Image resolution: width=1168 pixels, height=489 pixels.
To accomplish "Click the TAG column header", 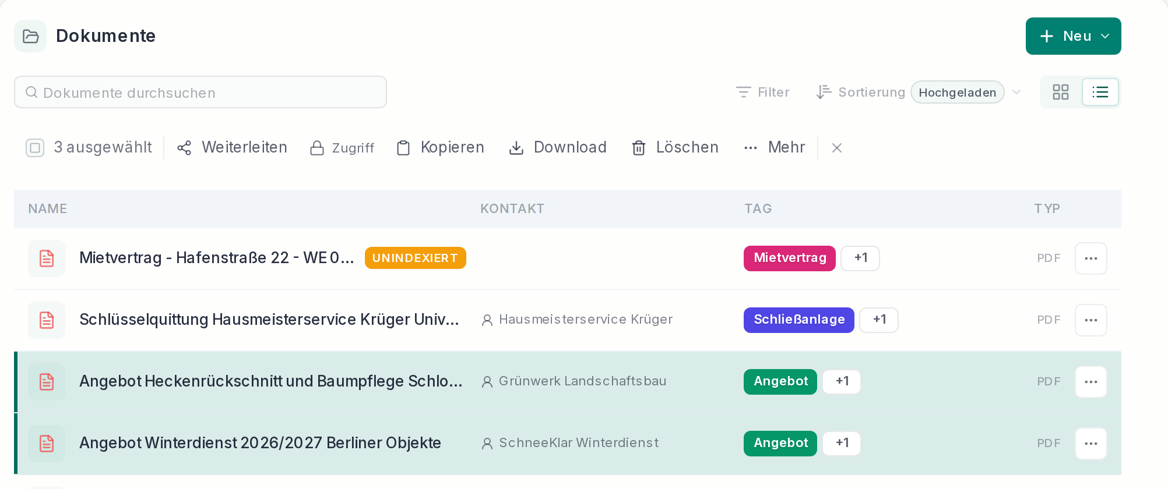I will 758,208.
